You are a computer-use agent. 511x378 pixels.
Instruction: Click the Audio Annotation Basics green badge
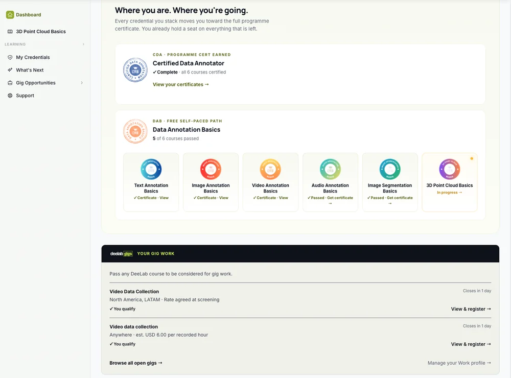pos(330,169)
